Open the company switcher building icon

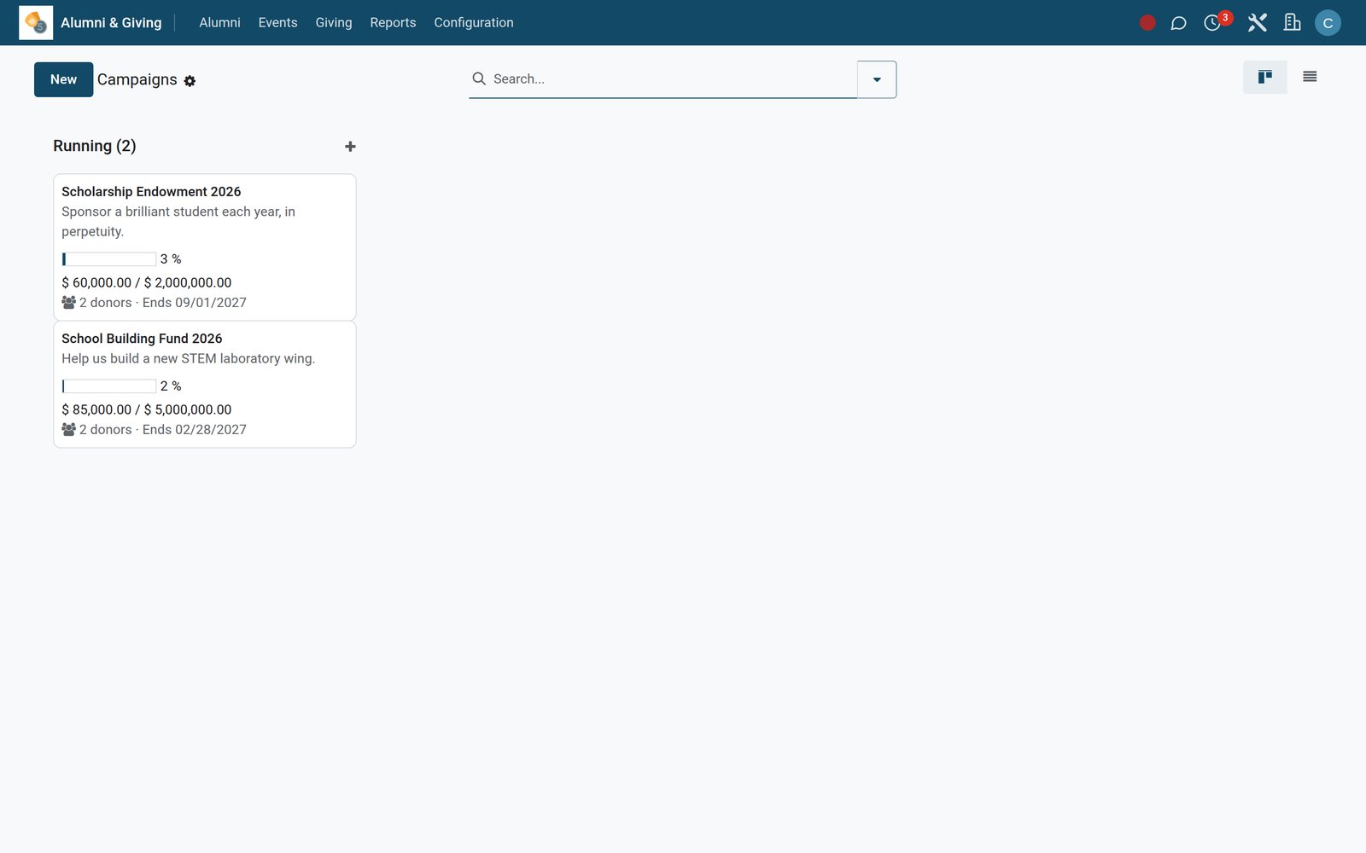1293,23
